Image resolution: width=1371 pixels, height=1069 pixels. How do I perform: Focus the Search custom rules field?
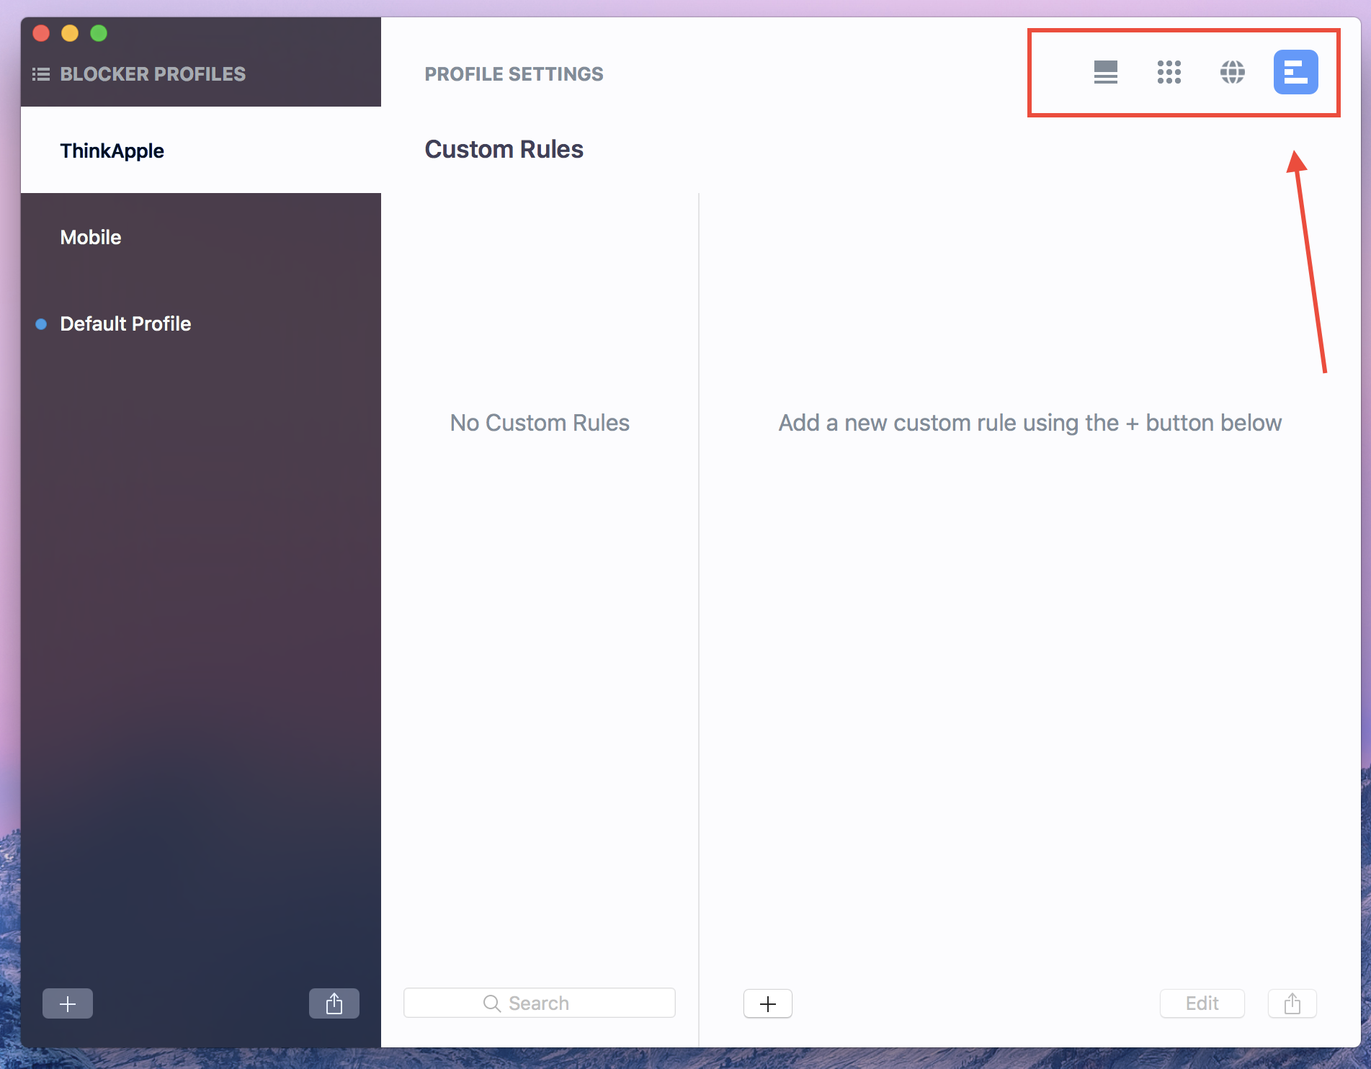tap(540, 1003)
